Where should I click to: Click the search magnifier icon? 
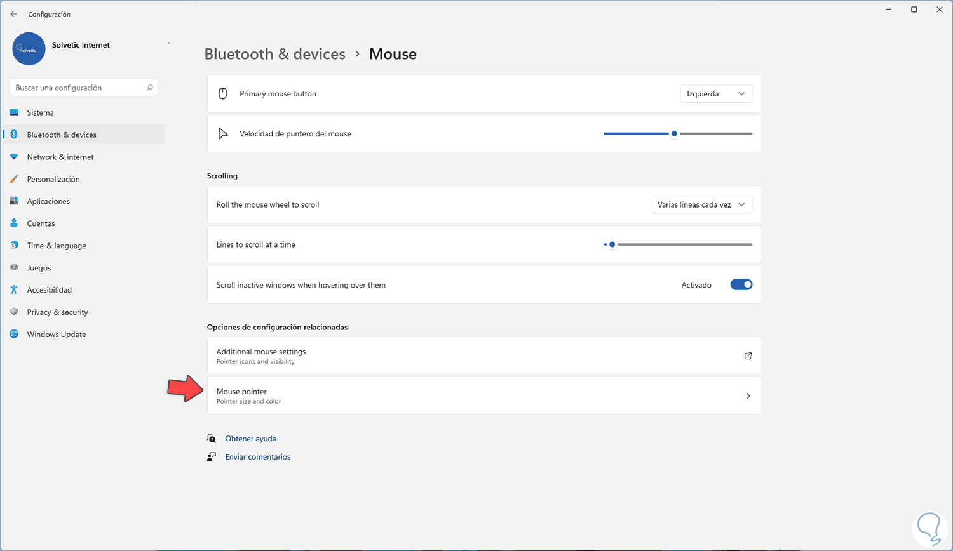point(150,88)
